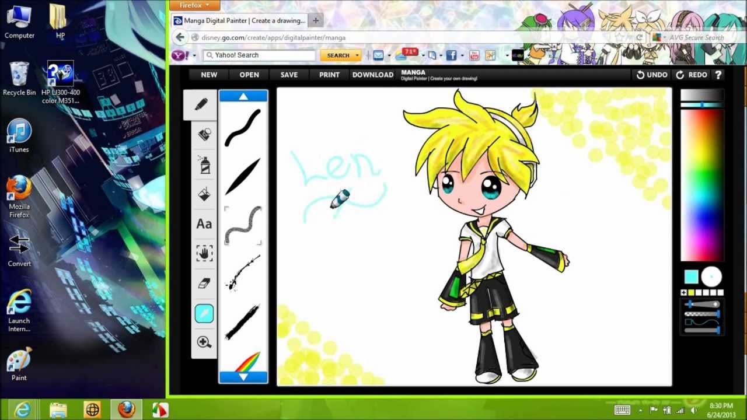Select the Paint Bucket fill tool
The width and height of the screenshot is (747, 420).
coord(204,194)
